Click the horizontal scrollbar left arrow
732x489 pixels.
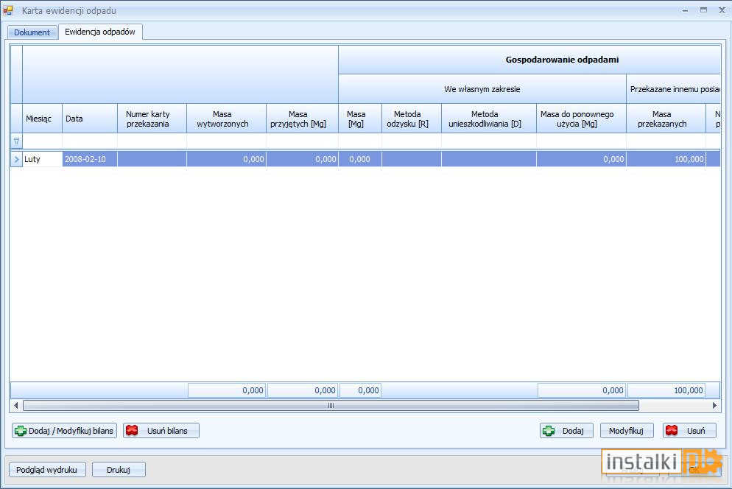(16, 405)
